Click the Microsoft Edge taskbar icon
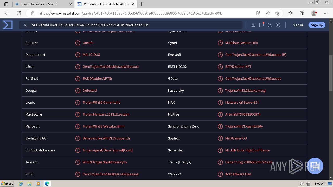The height and width of the screenshot is (187, 333). (x=47, y=184)
